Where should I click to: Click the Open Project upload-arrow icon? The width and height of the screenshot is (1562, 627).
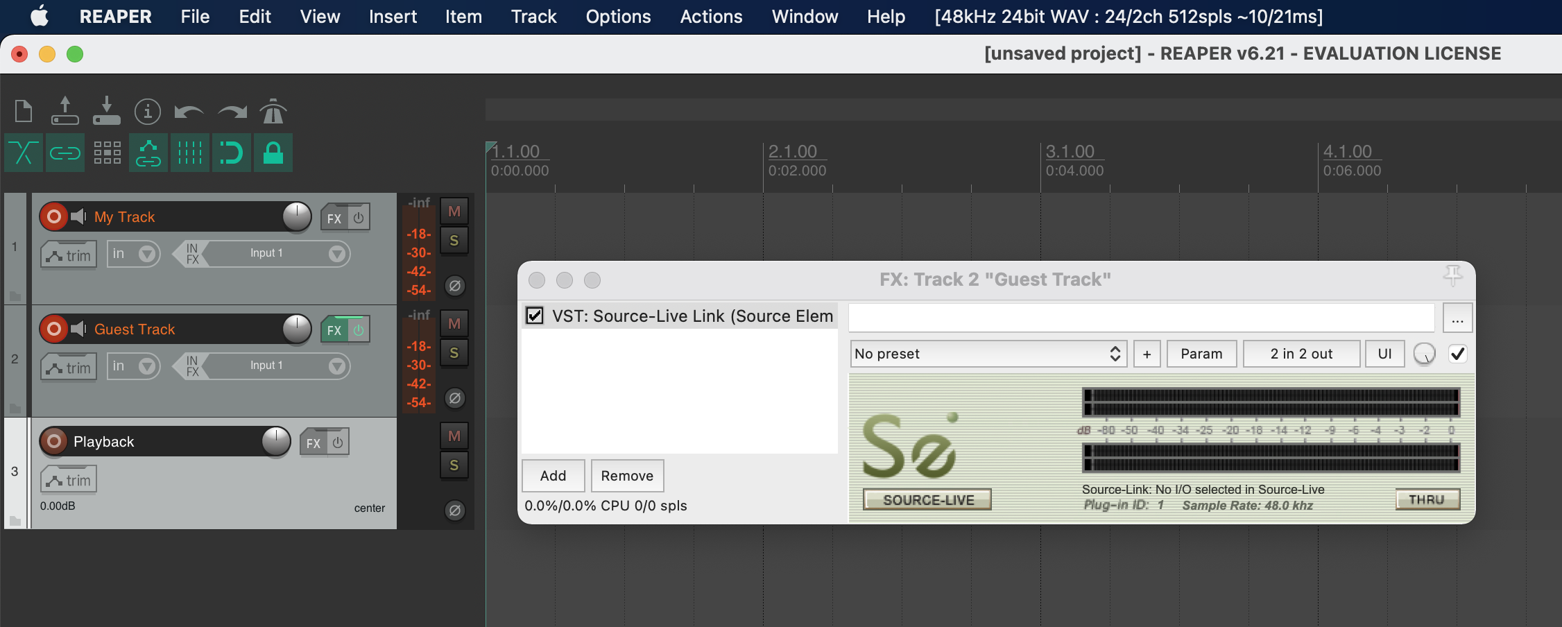tap(65, 111)
